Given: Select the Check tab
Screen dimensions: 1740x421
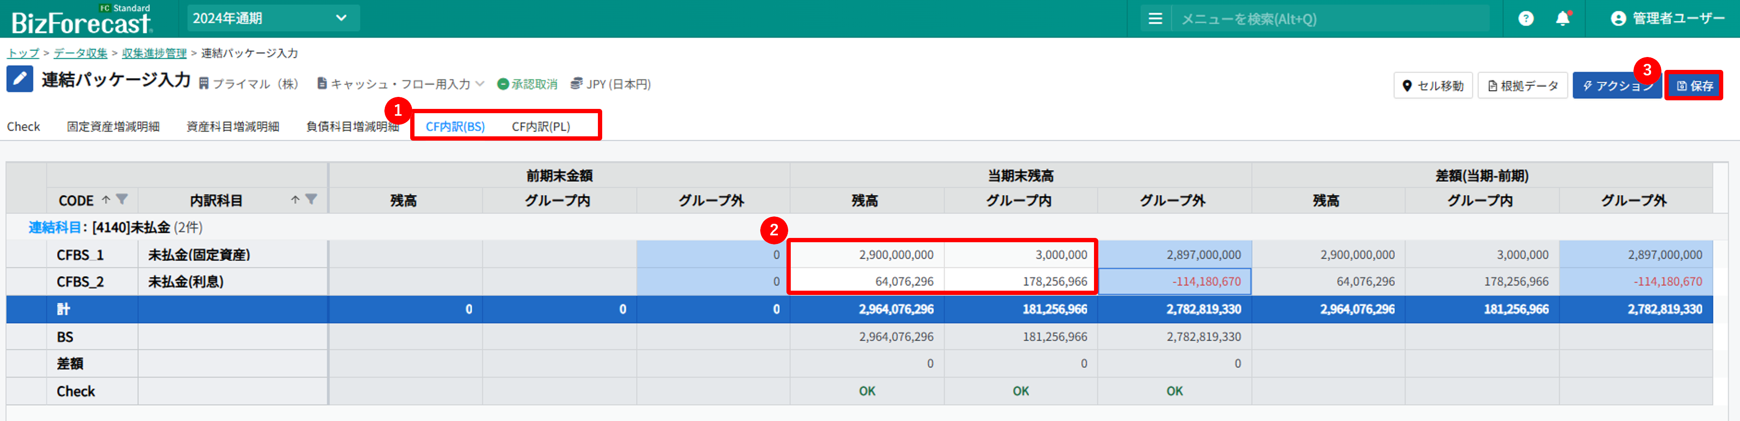Looking at the screenshot, I should pyautogui.click(x=24, y=127).
